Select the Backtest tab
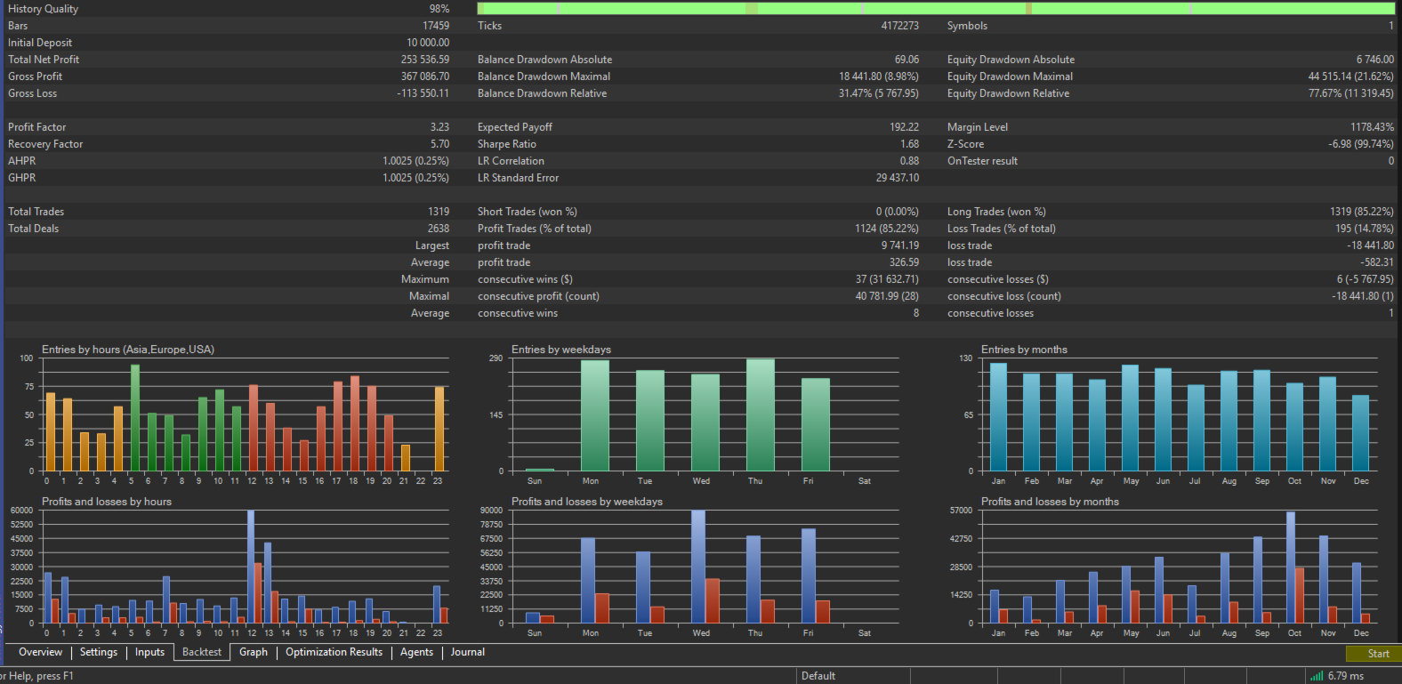Image resolution: width=1402 pixels, height=684 pixels. [x=202, y=652]
